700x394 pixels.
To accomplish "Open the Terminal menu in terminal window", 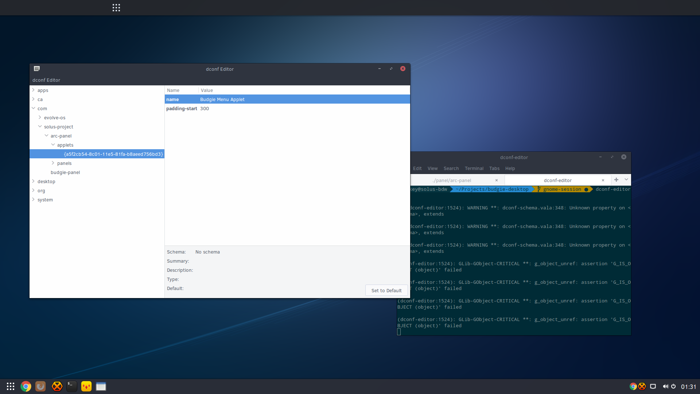I will [x=474, y=168].
